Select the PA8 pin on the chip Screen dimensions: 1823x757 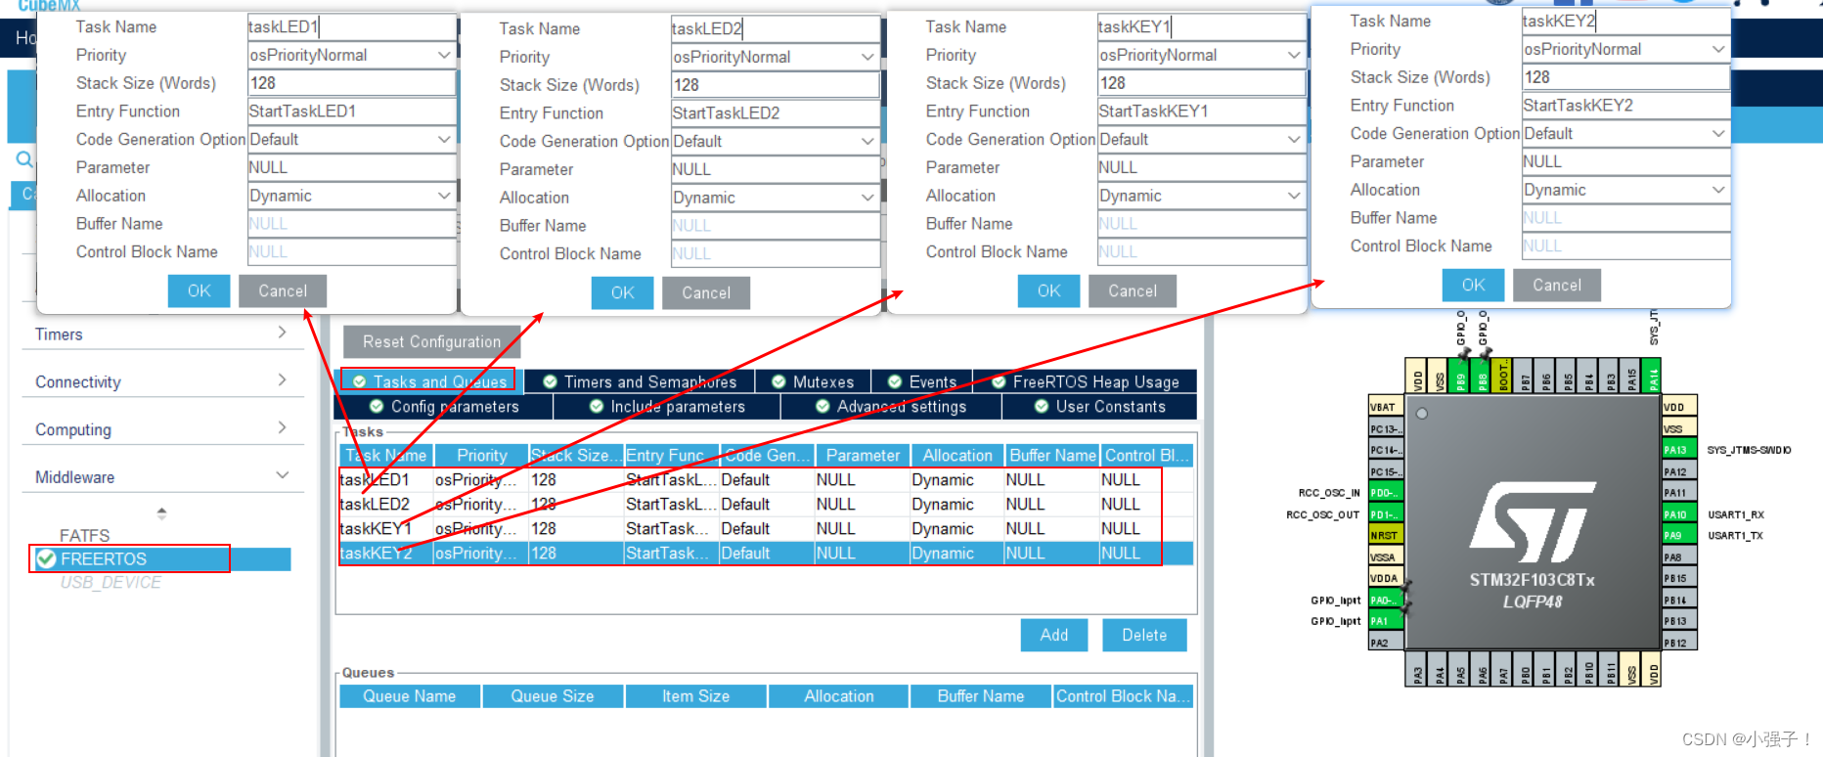tap(1679, 557)
